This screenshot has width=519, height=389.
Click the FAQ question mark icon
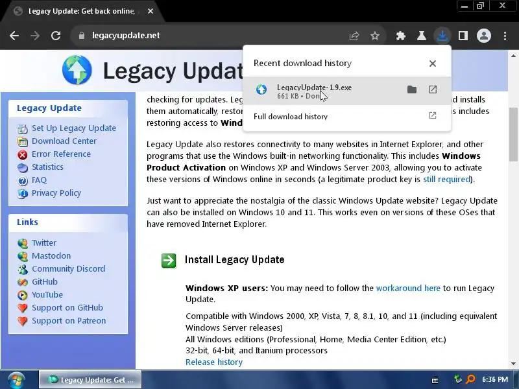tap(23, 181)
